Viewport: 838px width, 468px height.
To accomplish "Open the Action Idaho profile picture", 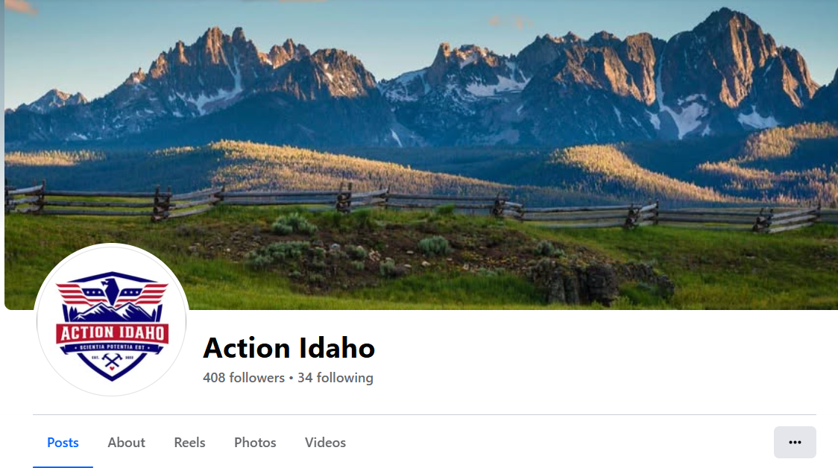I will pos(112,320).
